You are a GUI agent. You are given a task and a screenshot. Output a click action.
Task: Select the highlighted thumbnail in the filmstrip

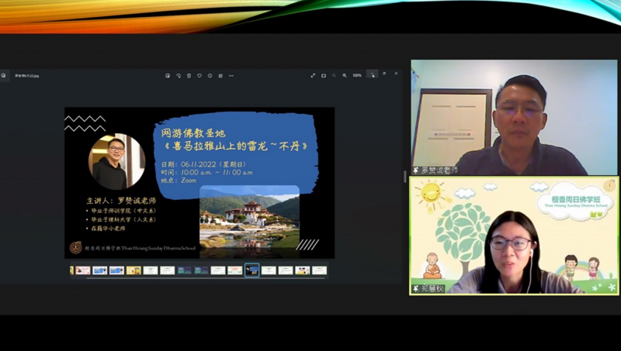252,270
